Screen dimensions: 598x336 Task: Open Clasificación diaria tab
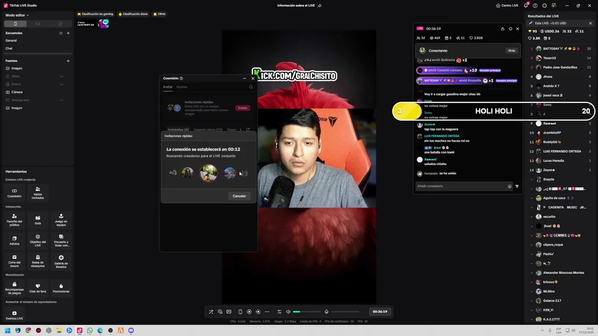tap(133, 14)
